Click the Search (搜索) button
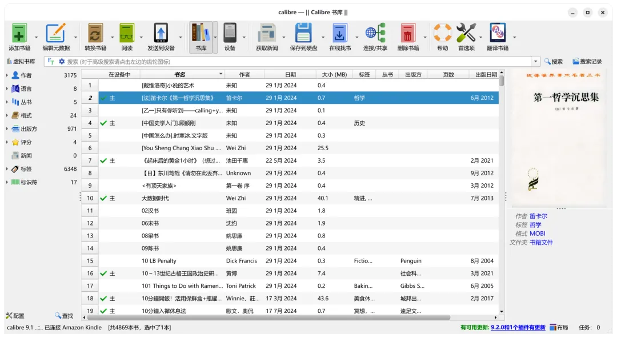Screen dimensions: 617x338 click(x=553, y=62)
